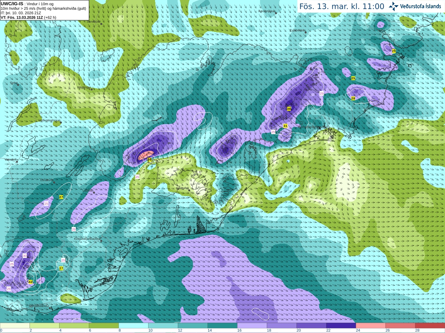The width and height of the screenshot is (445, 333).
Task: Click the yellow 25 label above the 28 label
Action: (x=353, y=78)
